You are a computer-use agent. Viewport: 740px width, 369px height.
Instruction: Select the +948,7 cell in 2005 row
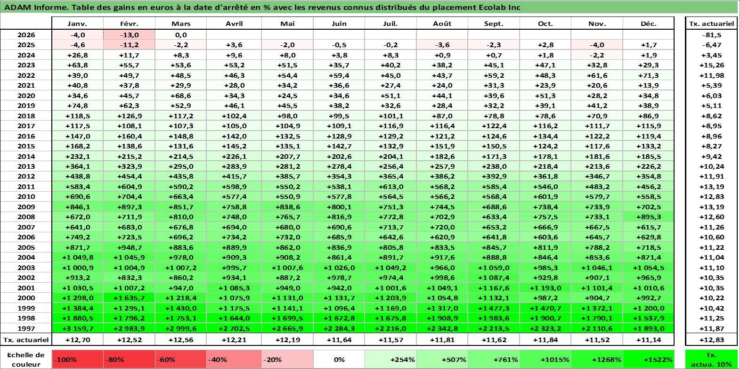click(129, 247)
